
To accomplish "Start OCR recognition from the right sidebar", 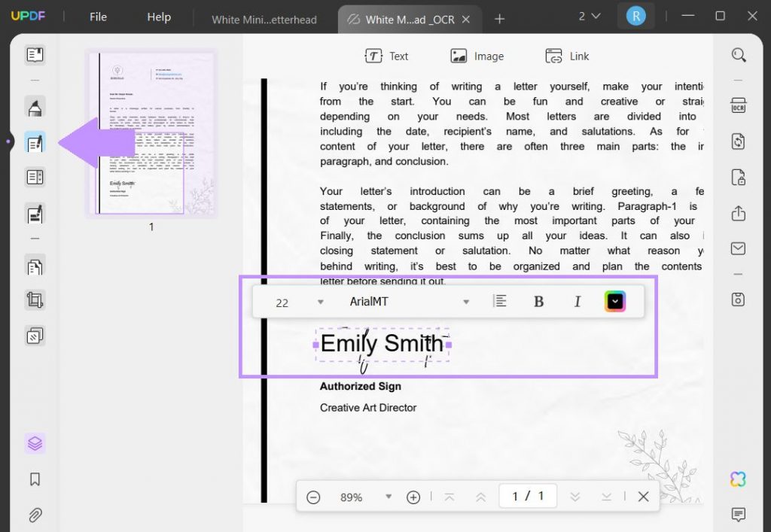I will (x=738, y=105).
